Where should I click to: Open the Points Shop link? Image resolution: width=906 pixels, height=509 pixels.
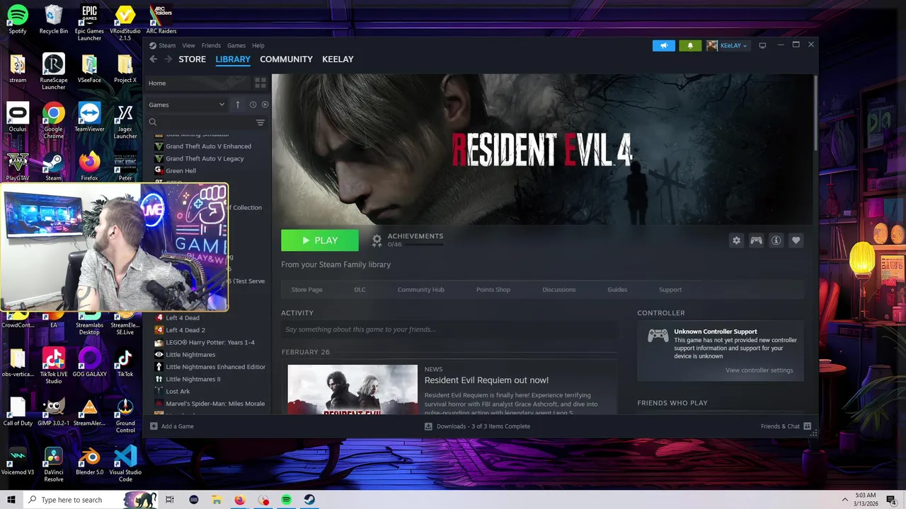(493, 290)
